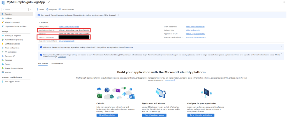
Task: Click the Authentication (Preview) icon
Action: click(x=3, y=40)
